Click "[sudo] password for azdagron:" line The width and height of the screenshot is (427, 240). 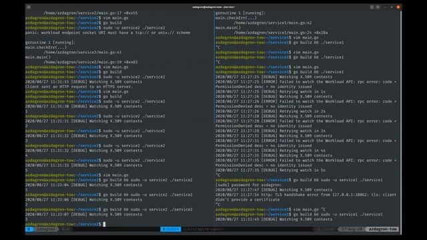point(249,185)
